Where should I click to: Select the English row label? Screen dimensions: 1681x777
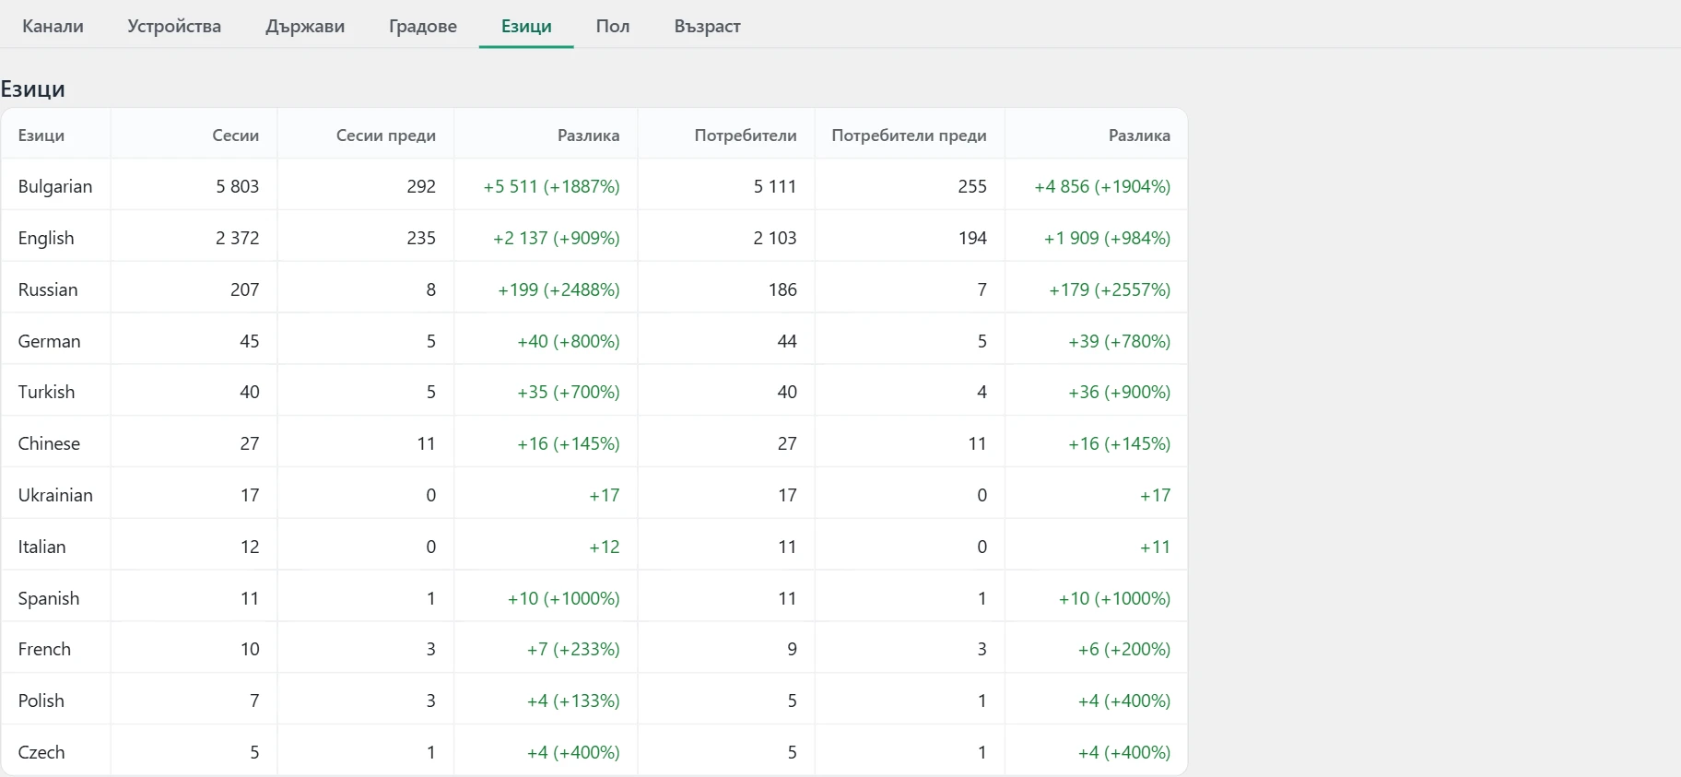click(46, 238)
